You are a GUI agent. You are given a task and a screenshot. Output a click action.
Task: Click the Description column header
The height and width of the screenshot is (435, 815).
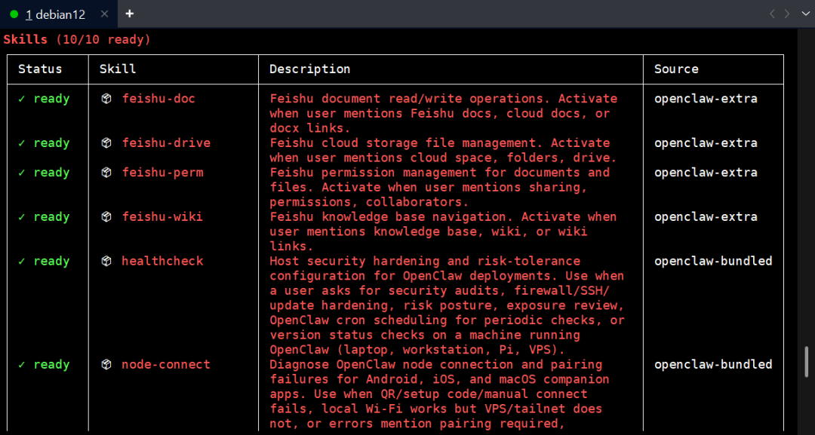[309, 69]
